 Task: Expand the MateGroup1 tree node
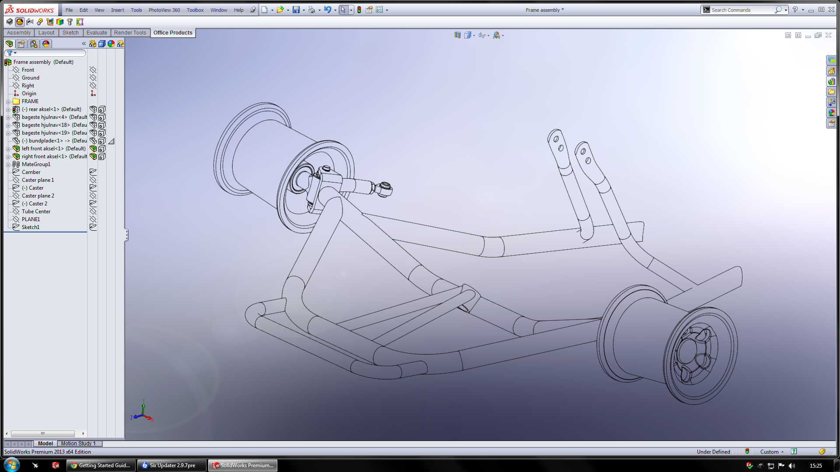click(8, 164)
